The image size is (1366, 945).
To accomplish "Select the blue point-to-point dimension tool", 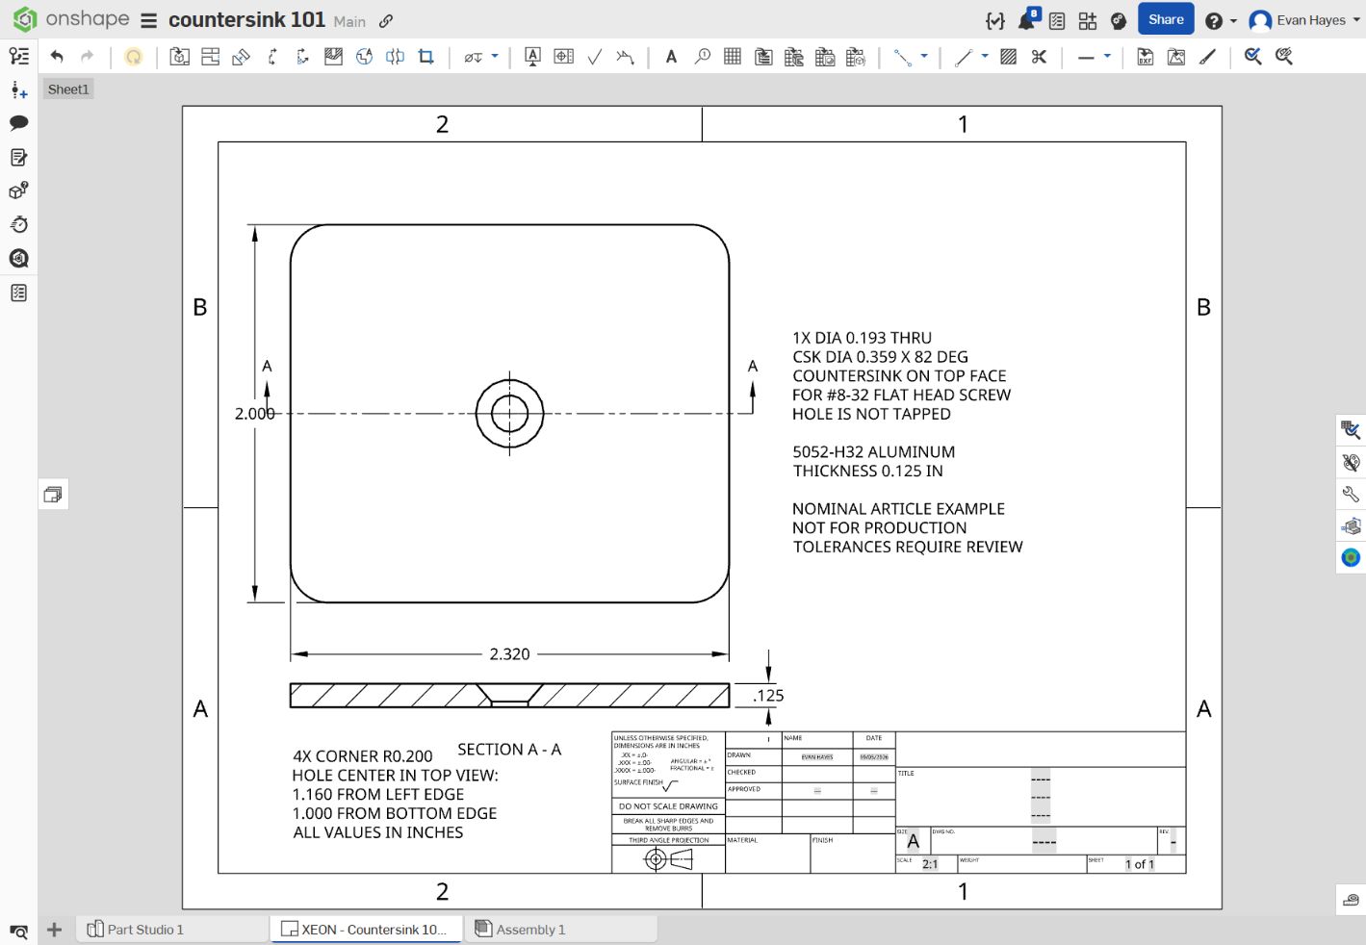I will coord(902,57).
